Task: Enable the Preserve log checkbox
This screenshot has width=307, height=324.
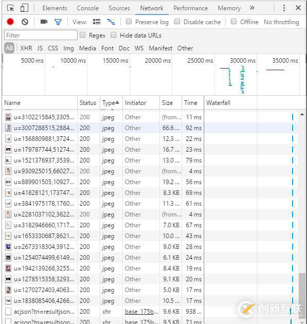Action: point(129,22)
